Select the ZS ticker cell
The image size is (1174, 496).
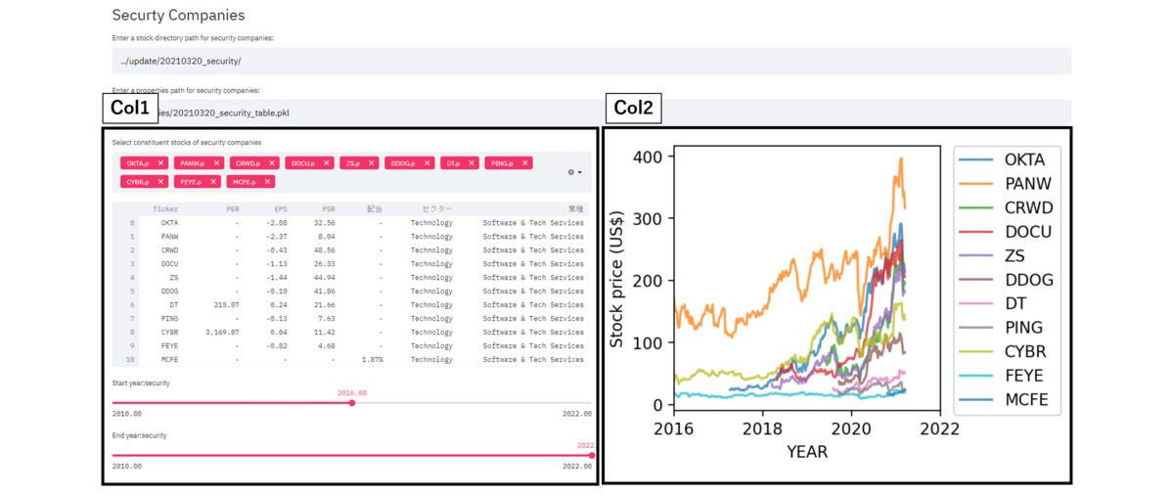pyautogui.click(x=173, y=278)
